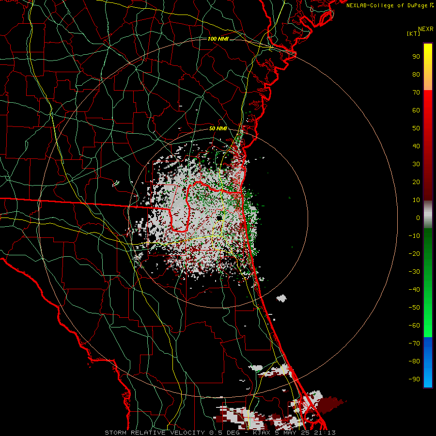436x436 pixels.
Task: Click the positive 50 scale value
Action: (416, 128)
